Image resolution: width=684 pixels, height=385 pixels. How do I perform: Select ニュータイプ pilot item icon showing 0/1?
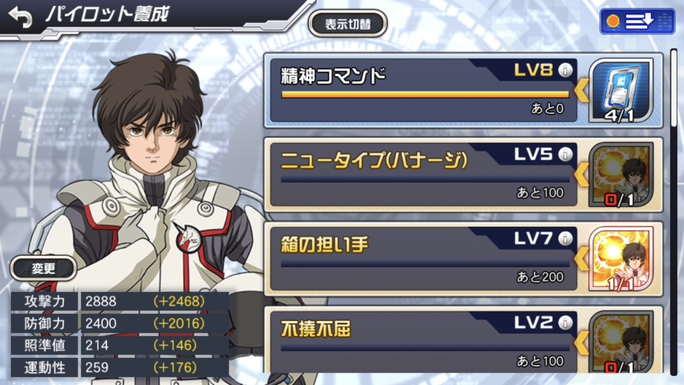coord(621,175)
